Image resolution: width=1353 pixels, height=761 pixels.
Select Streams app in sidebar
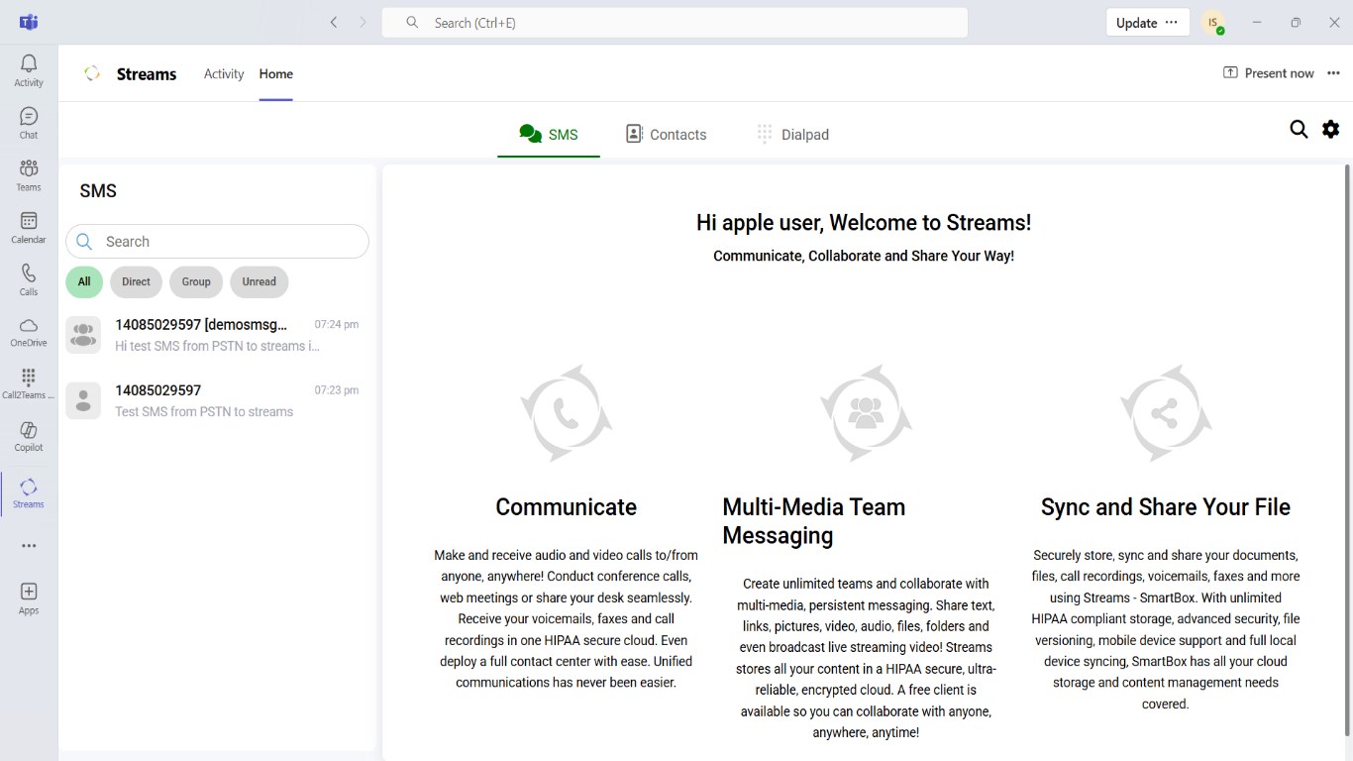pyautogui.click(x=29, y=492)
